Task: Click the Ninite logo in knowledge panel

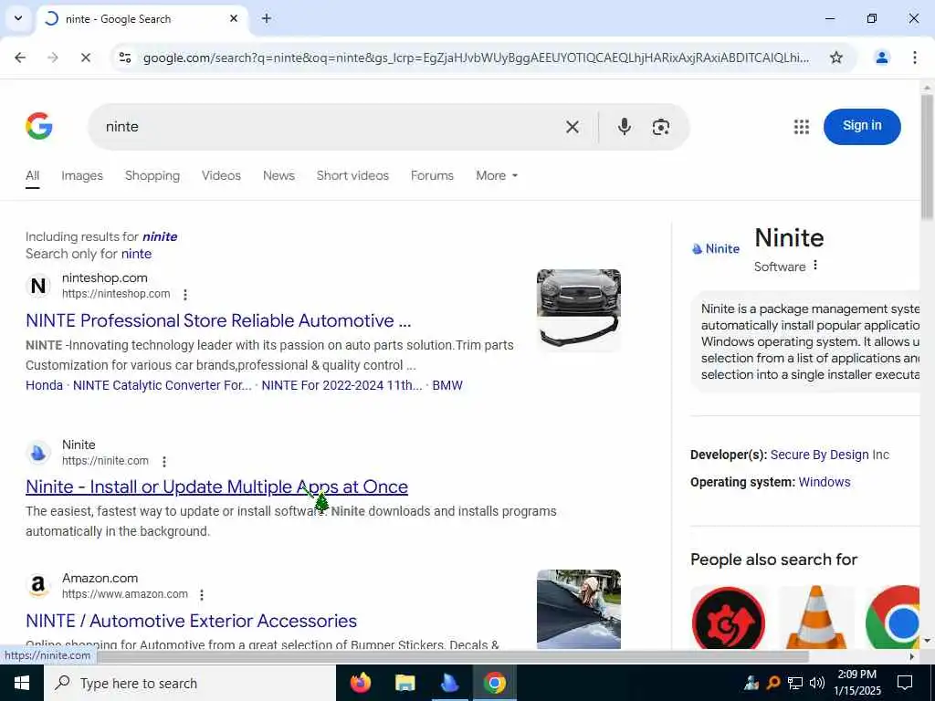Action: (x=716, y=248)
